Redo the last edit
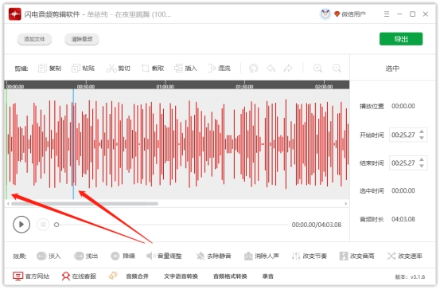The width and height of the screenshot is (440, 290). [x=288, y=68]
